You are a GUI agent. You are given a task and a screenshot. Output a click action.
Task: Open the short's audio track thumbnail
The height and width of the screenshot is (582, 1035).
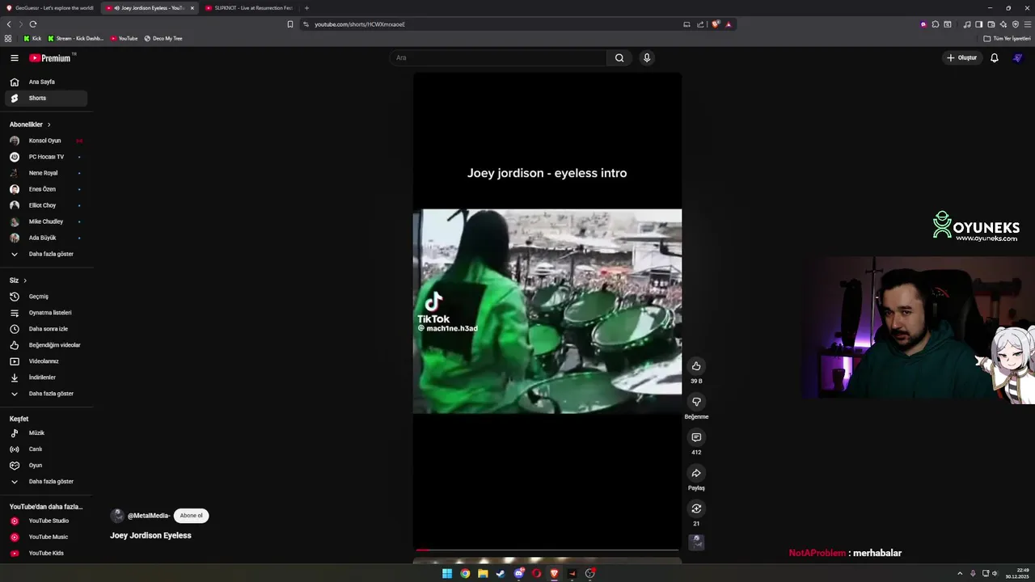(x=696, y=542)
